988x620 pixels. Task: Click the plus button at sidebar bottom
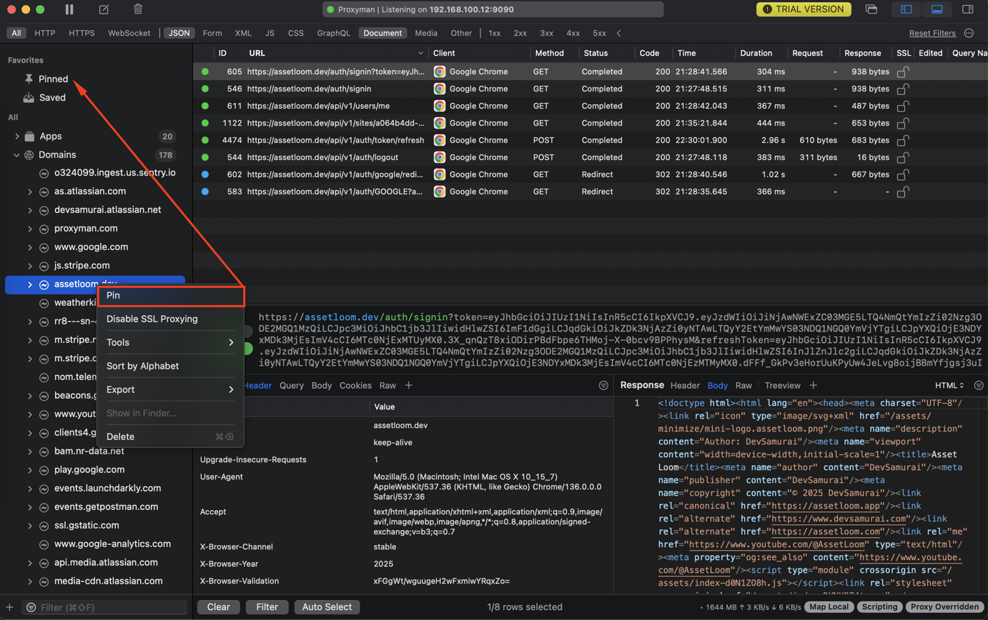tap(10, 607)
